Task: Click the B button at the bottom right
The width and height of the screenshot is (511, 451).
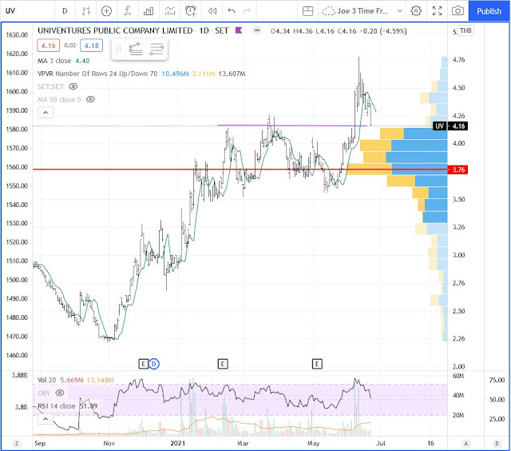Action: tap(497, 443)
